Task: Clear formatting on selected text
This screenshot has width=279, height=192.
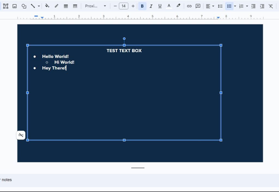Action: 271,6
